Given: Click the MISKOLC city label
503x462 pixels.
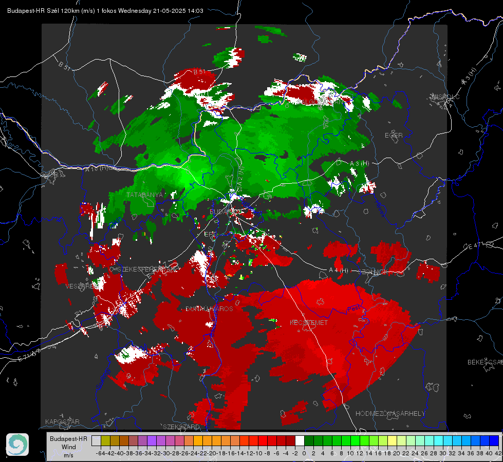Looking at the screenshot, I should (x=445, y=97).
